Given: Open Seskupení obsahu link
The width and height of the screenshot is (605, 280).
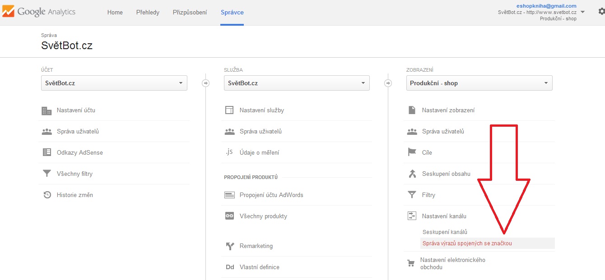Looking at the screenshot, I should pos(446,174).
